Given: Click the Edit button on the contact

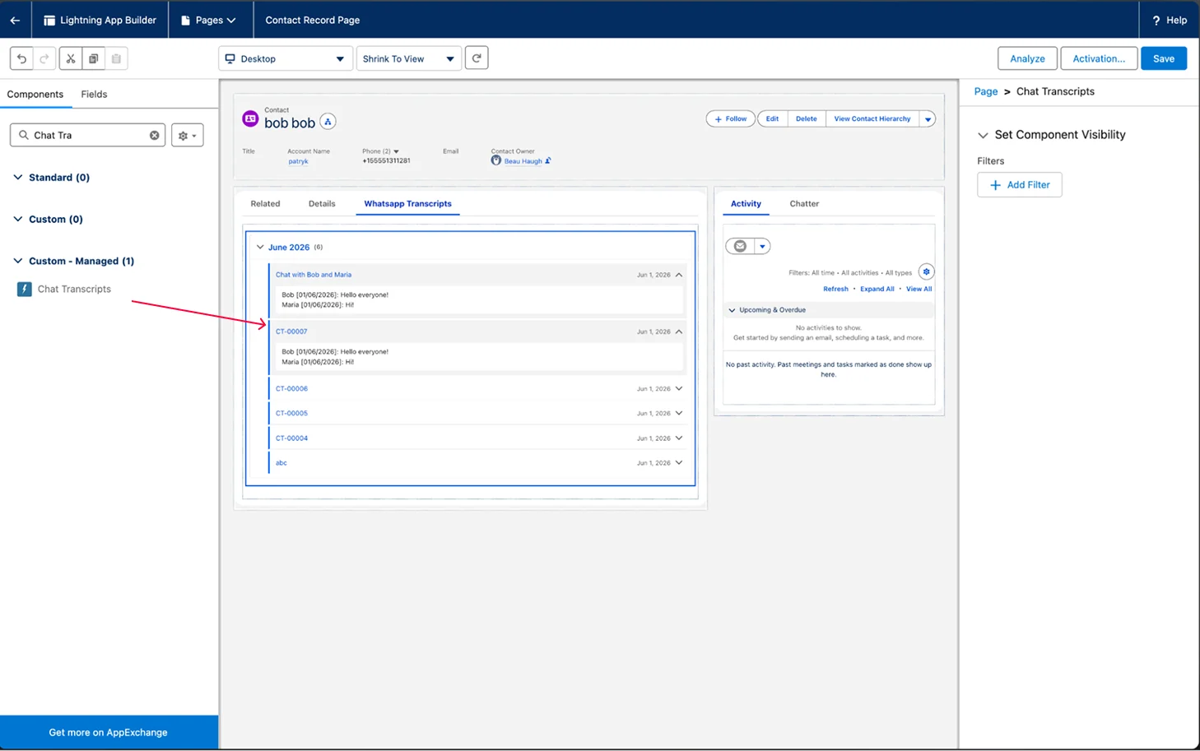Looking at the screenshot, I should 772,119.
